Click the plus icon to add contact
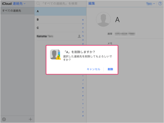Screen dimensions: 164x123 click(30, 119)
